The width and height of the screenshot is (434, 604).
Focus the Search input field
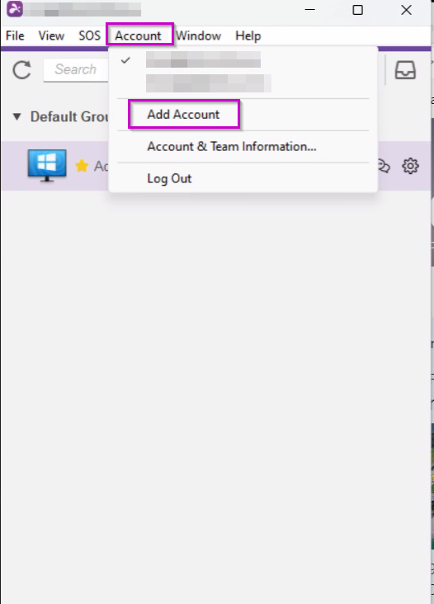point(76,69)
